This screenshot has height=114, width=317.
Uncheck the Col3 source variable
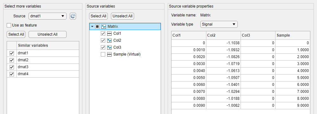[103, 47]
